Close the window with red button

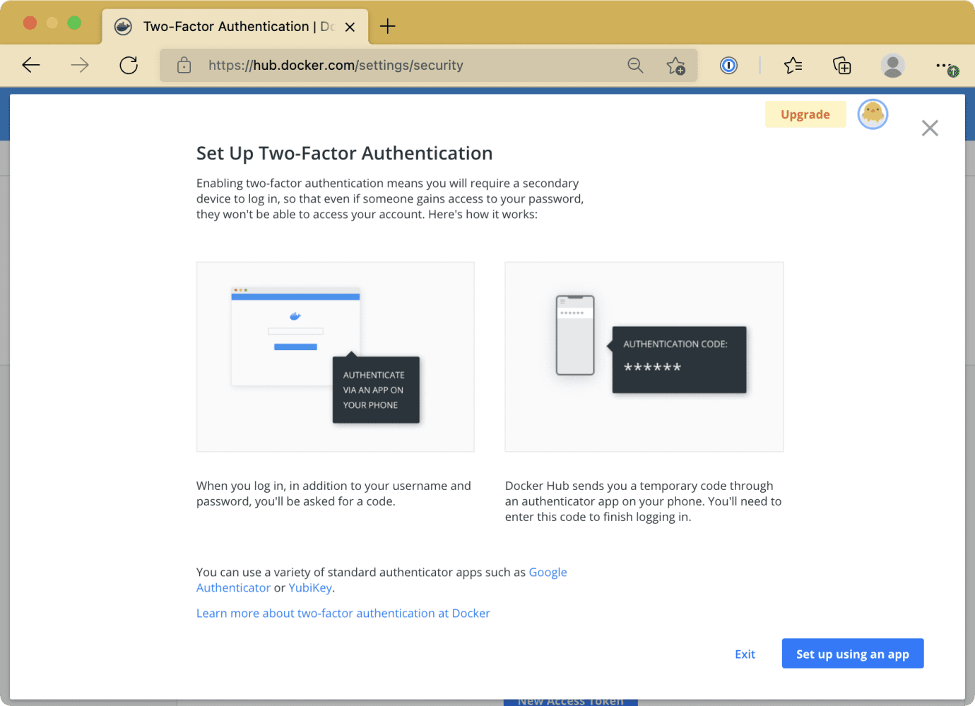30,23
